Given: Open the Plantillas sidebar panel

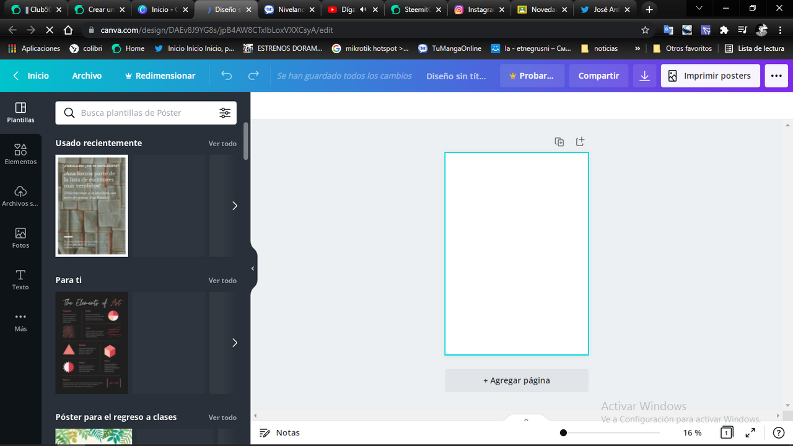Looking at the screenshot, I should tap(20, 113).
